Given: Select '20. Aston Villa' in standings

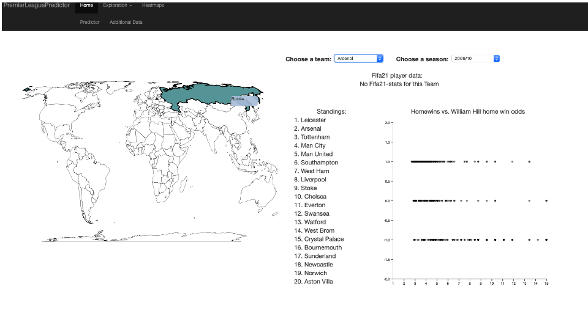Looking at the screenshot, I should point(313,282).
